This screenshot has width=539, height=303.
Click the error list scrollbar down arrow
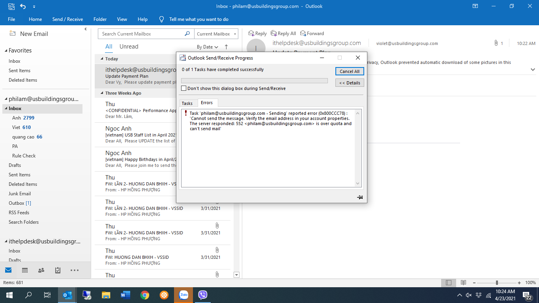point(358,183)
